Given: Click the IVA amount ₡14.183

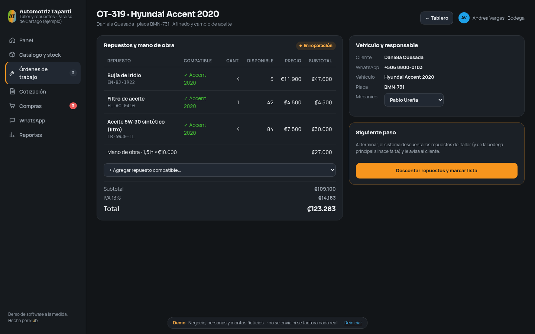Looking at the screenshot, I should coord(327,198).
